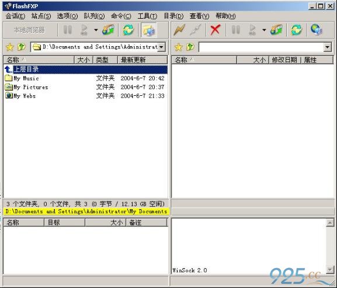
Task: Click the local pane transfer queue globe icon
Action: (x=108, y=30)
